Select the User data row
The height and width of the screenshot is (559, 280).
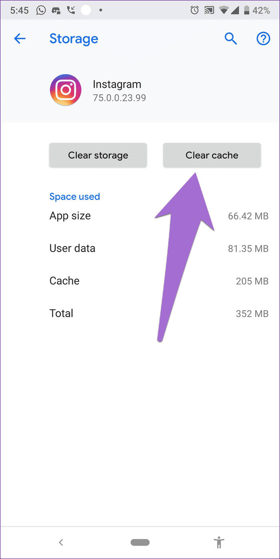click(159, 249)
